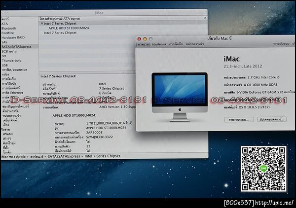Select เครือข่าย (Network) header in the sidebar
This screenshot has width=296, height=208.
(5, 130)
